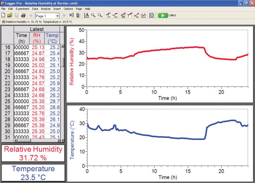Autoscale the graph with the A icon

point(86,15)
